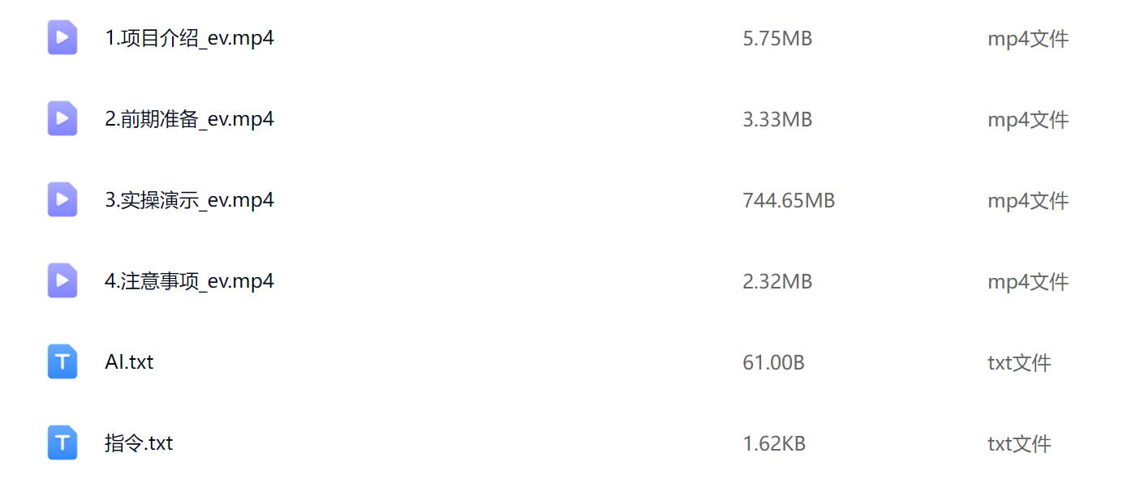
Task: Click the txt文件 type in 指令.txt row
Action: coord(1019,443)
